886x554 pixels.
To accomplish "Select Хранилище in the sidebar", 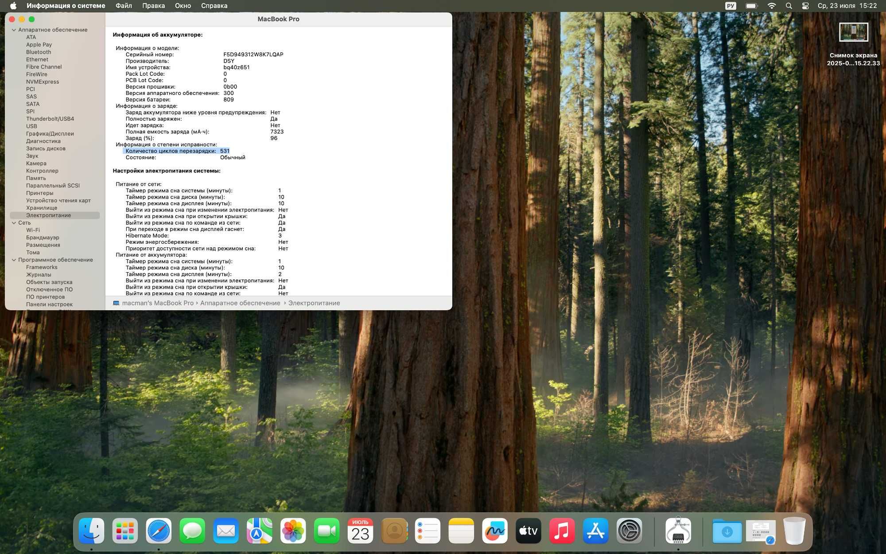I will [42, 208].
